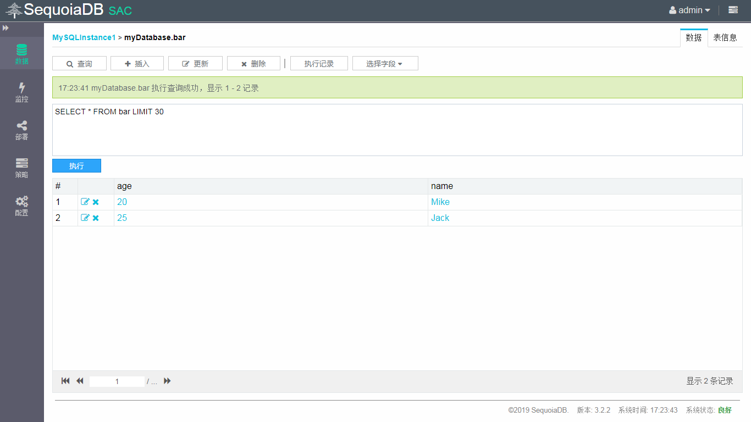Click the page number input field
The height and width of the screenshot is (422, 751).
117,381
